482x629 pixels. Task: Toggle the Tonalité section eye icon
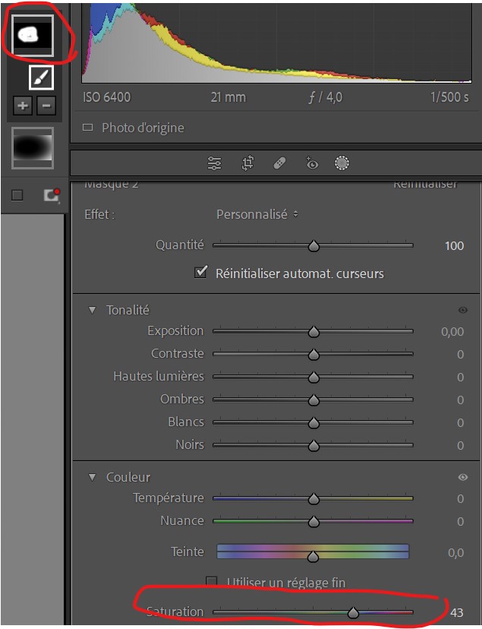462,310
